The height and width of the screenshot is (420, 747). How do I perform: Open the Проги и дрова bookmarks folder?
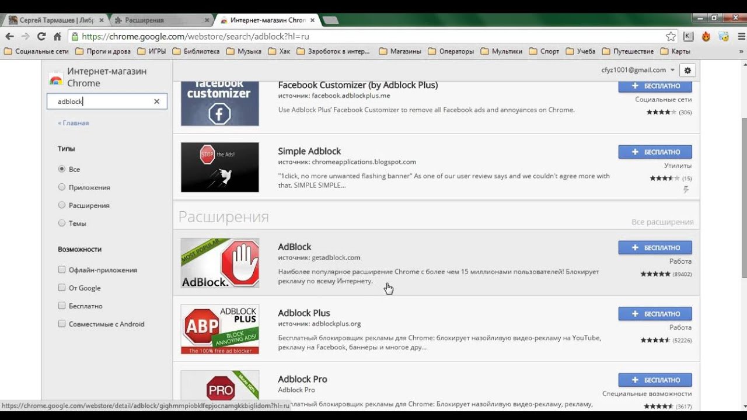point(103,51)
